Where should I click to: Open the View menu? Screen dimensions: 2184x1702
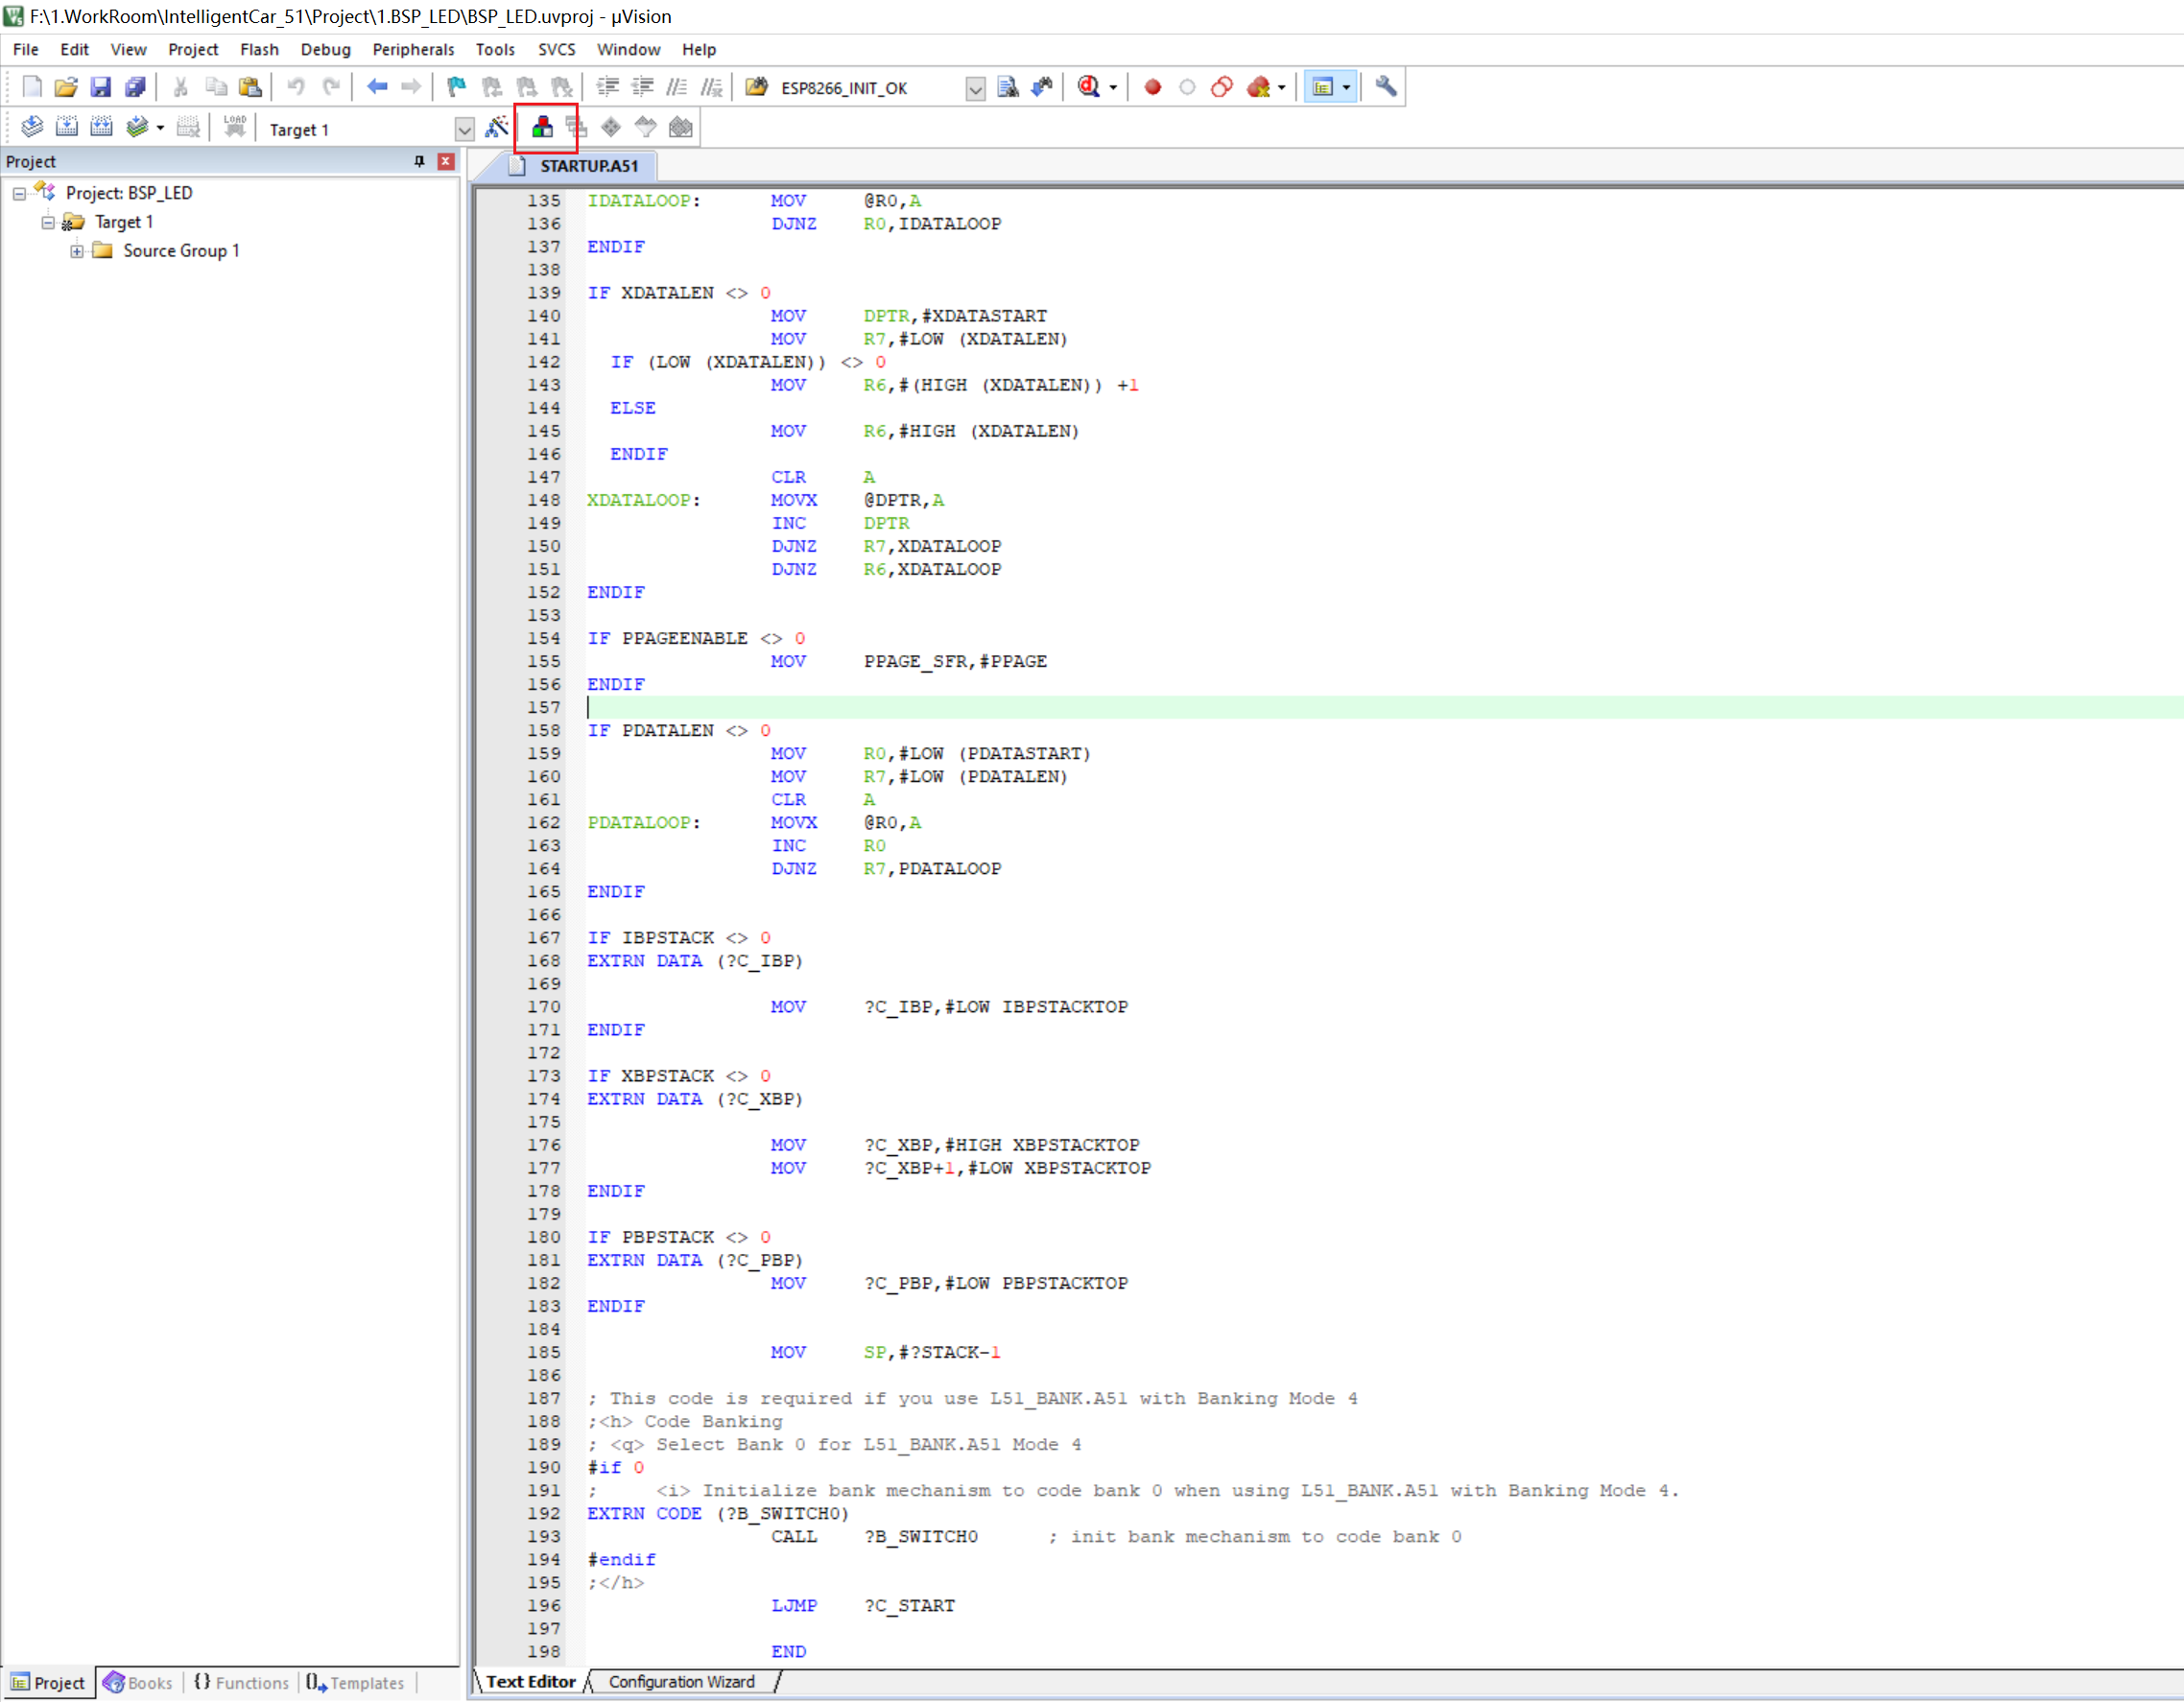click(x=128, y=49)
